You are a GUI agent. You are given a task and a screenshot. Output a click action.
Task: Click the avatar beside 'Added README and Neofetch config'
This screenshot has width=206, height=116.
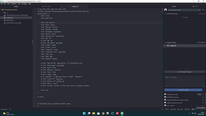point(165,100)
